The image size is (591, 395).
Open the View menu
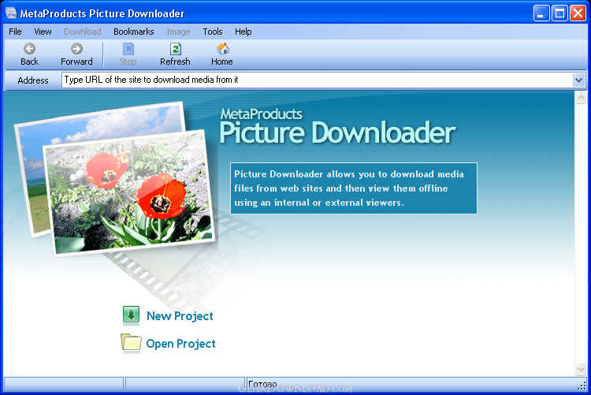point(43,32)
